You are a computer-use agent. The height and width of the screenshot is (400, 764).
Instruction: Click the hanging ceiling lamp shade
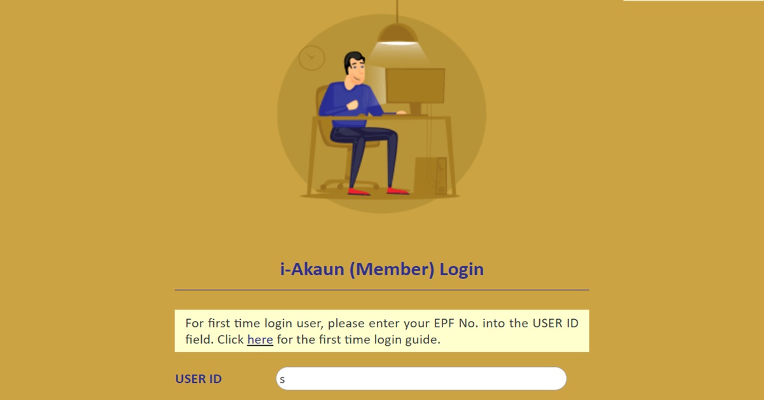[x=398, y=34]
